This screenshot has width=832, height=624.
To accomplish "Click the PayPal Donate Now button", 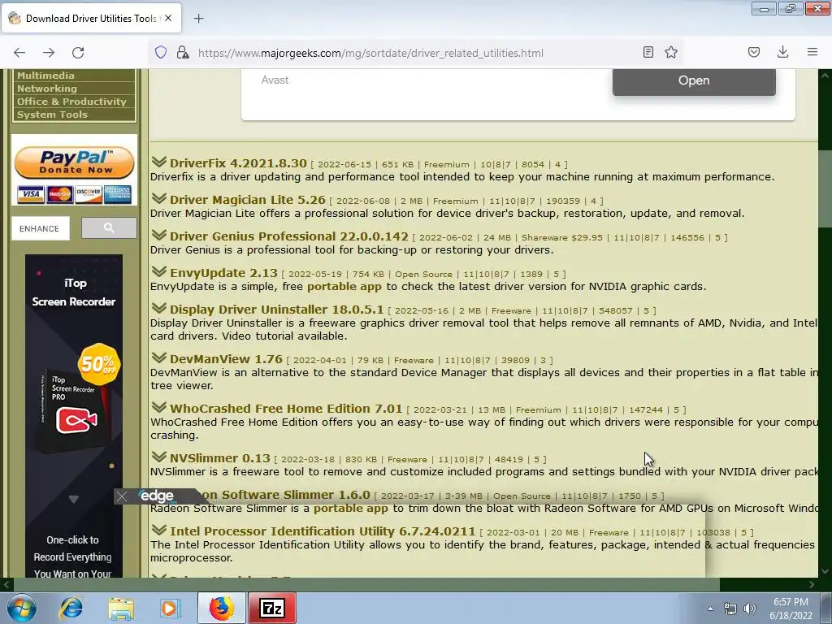I will tap(74, 162).
